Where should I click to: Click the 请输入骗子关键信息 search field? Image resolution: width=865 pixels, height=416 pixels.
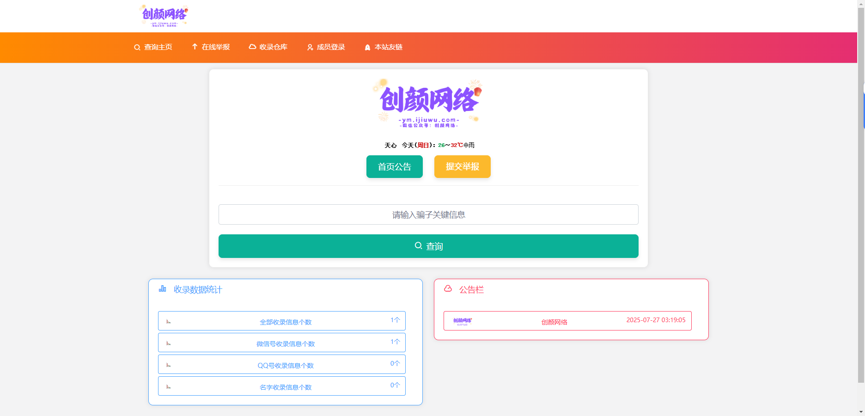point(428,214)
